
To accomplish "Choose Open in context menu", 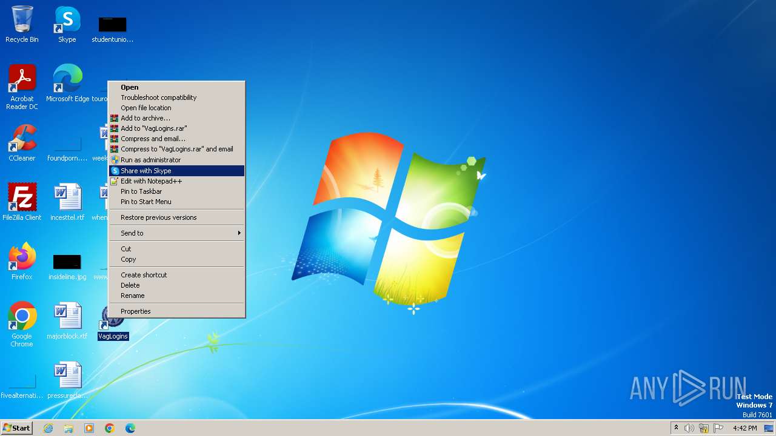I will point(176,87).
